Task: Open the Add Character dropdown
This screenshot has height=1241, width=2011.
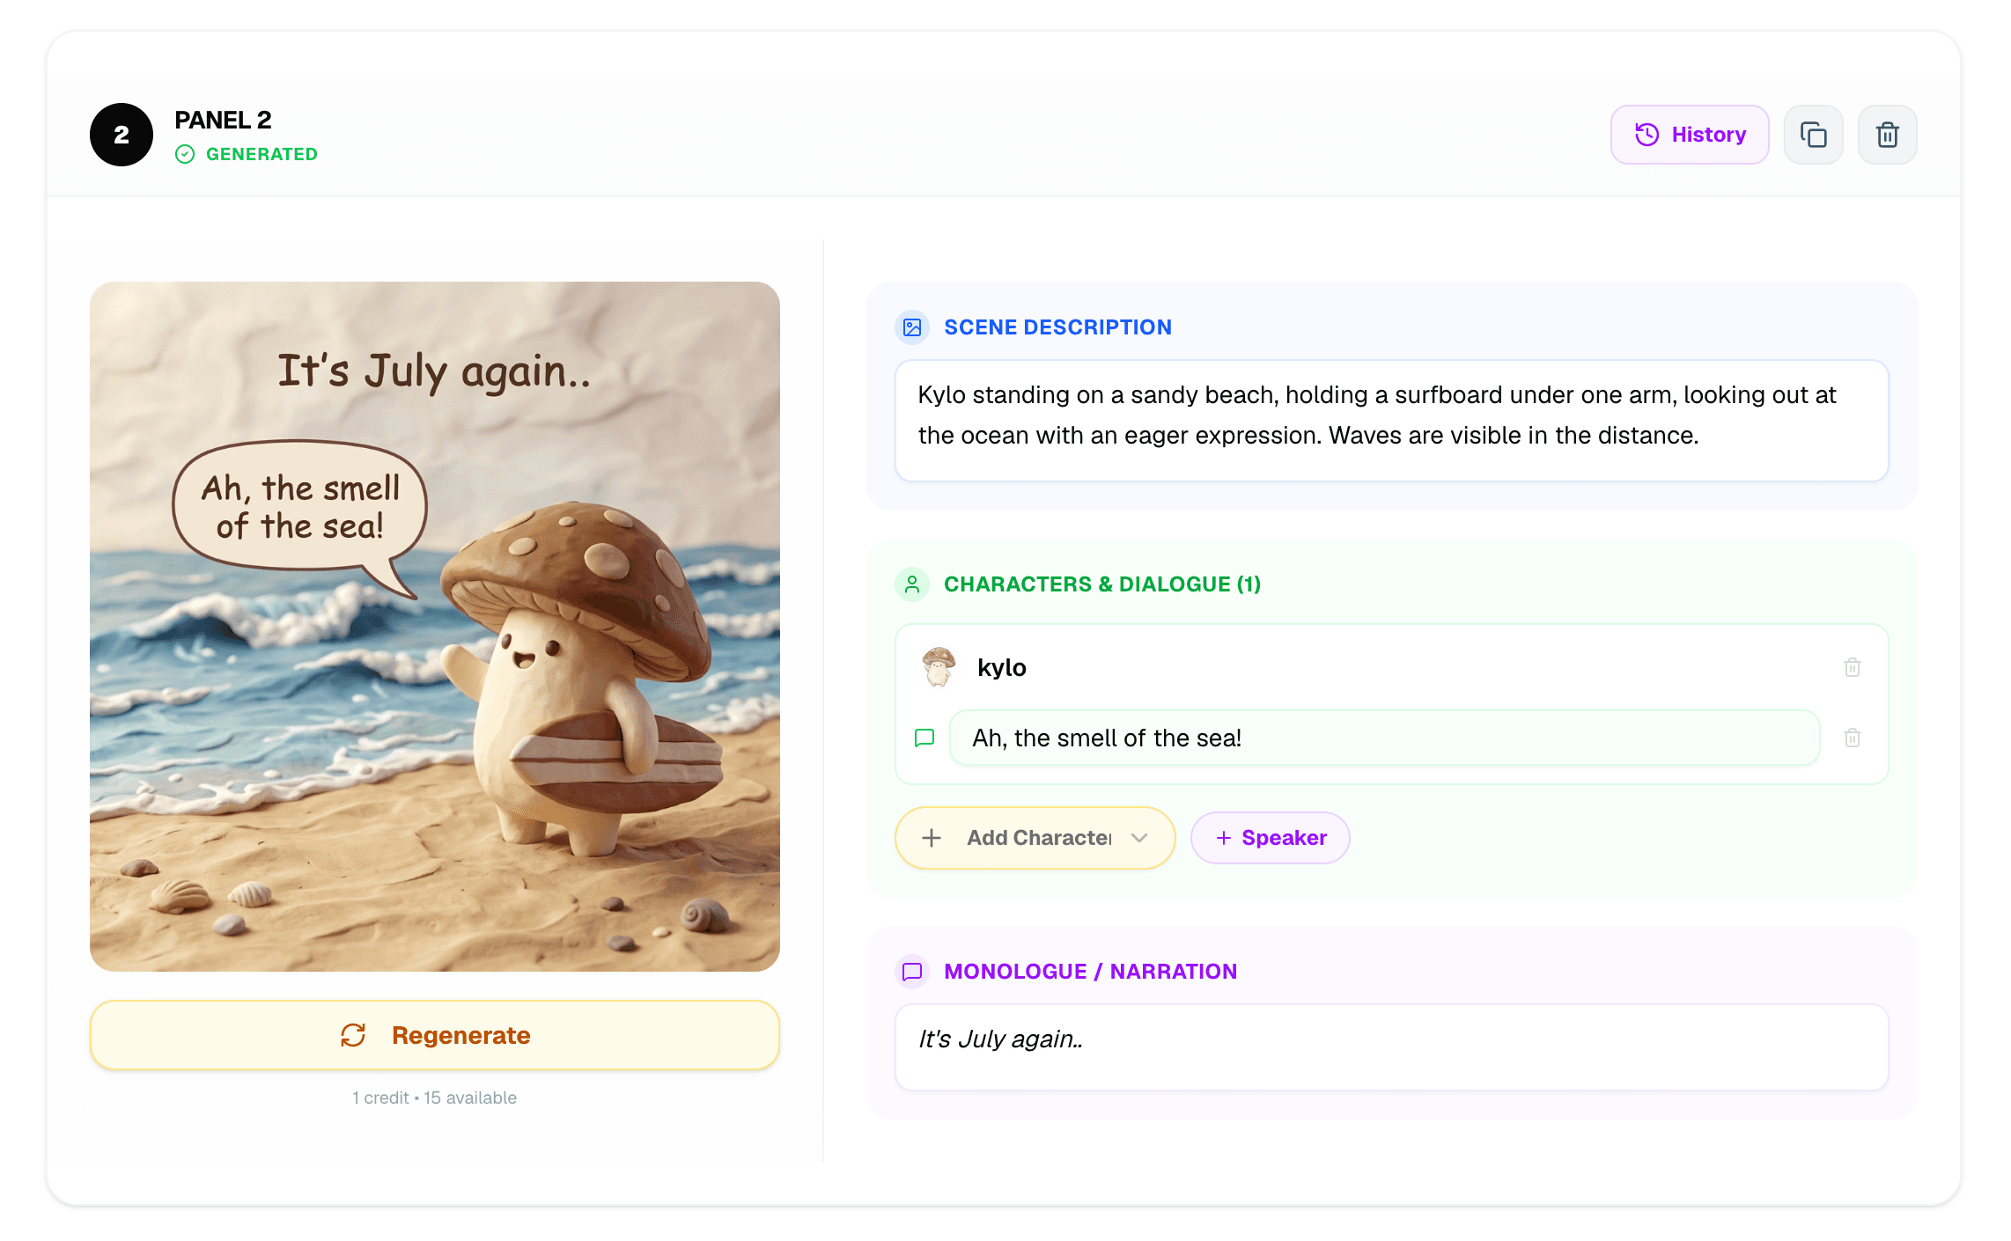Action: [1035, 838]
